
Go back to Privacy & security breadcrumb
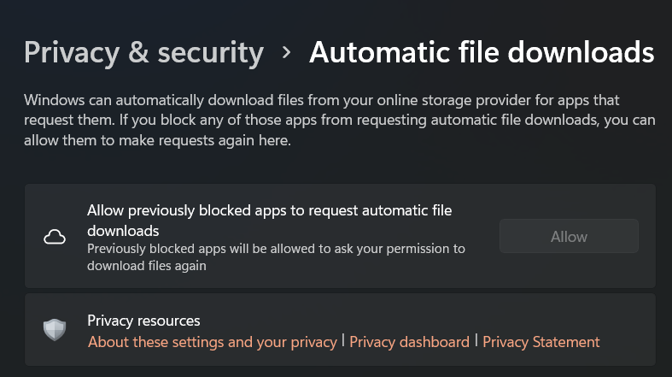tap(143, 53)
